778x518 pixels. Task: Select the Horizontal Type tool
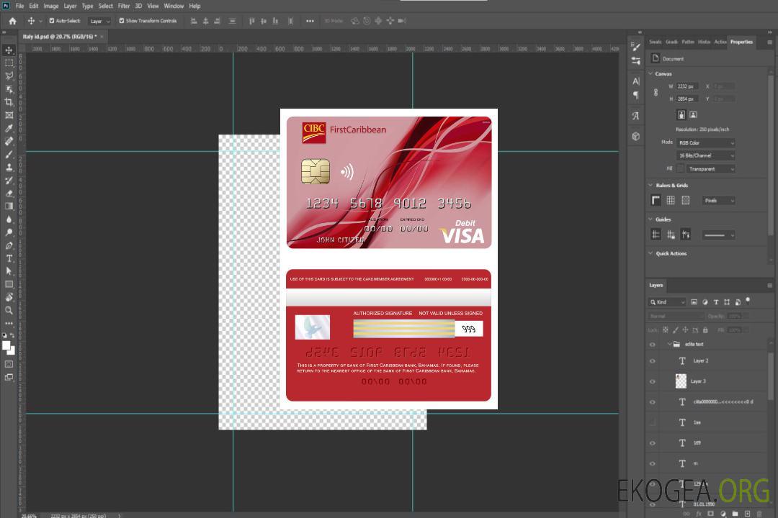click(x=9, y=258)
